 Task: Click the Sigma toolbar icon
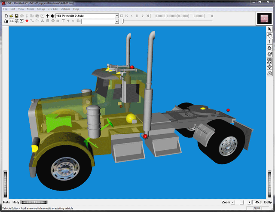click(21, 21)
